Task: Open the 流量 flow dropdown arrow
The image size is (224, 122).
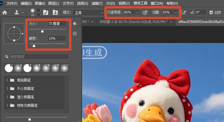Action: pyautogui.click(x=176, y=12)
